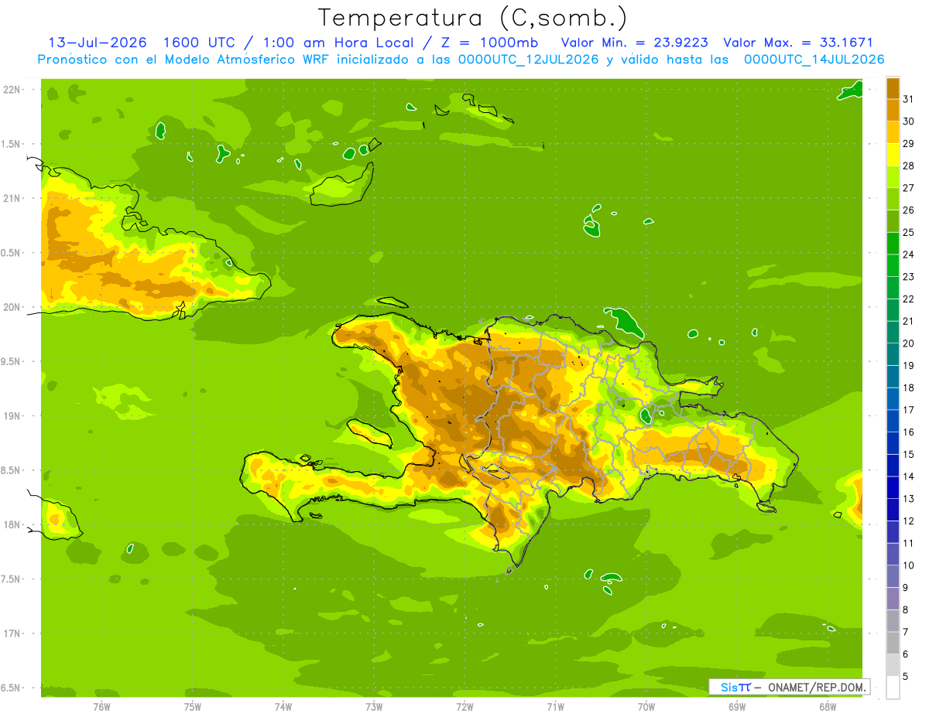Click the '74W' longitude axis label

point(283,707)
